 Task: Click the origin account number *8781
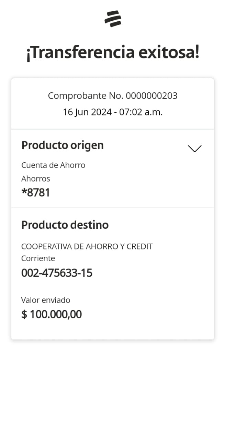pos(36,193)
